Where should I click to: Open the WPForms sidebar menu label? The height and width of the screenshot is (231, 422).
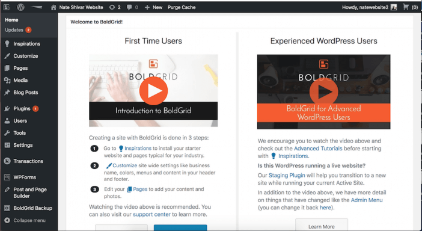(25, 177)
